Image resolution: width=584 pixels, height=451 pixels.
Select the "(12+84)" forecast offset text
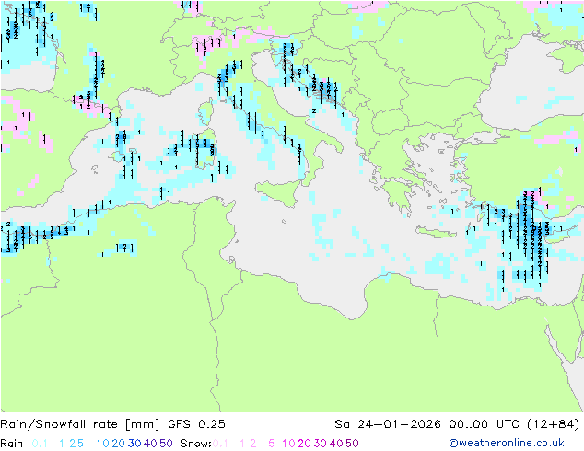click(x=554, y=424)
